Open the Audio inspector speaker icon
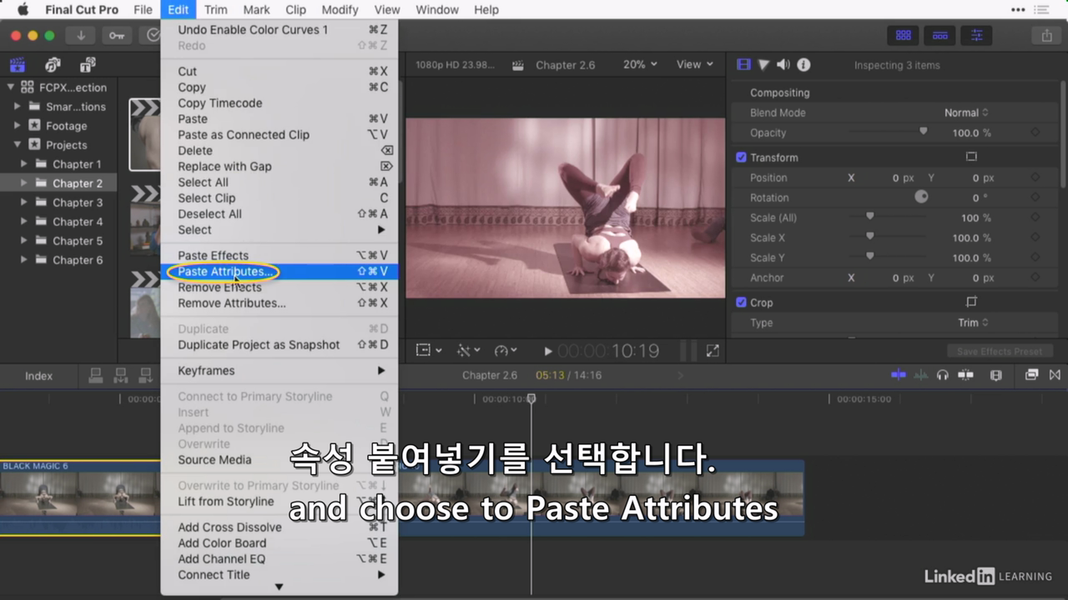The width and height of the screenshot is (1068, 600). 783,65
